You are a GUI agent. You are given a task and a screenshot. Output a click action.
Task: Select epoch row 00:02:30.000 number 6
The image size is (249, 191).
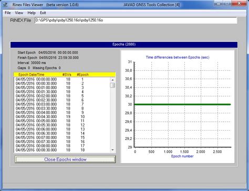[x=62, y=100]
